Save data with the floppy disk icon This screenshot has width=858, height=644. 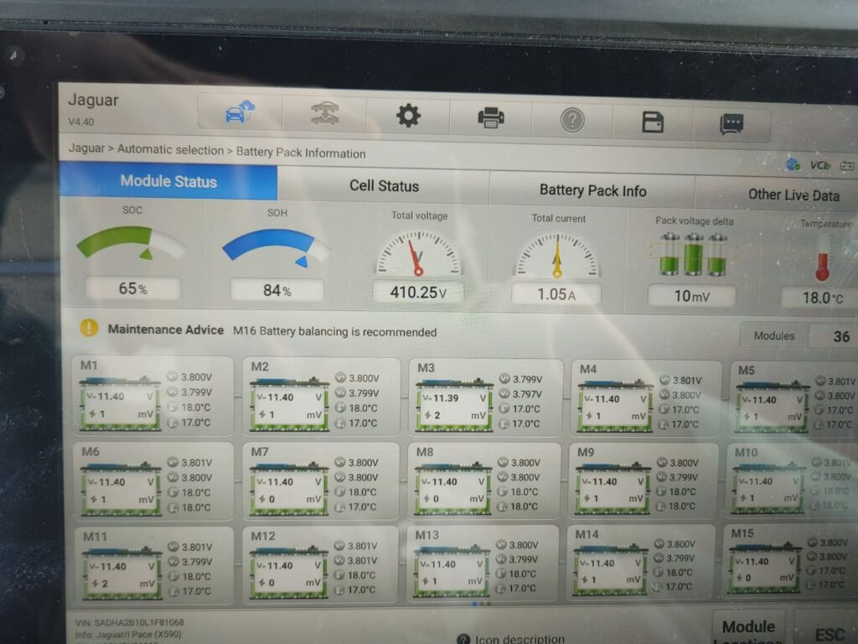pyautogui.click(x=653, y=122)
